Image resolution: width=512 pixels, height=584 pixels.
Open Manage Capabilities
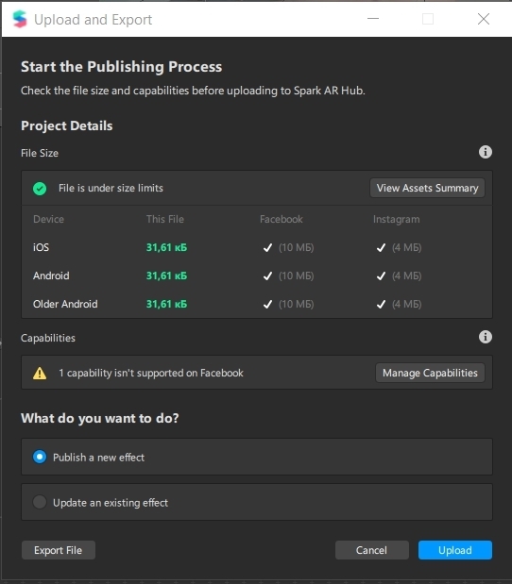click(430, 373)
